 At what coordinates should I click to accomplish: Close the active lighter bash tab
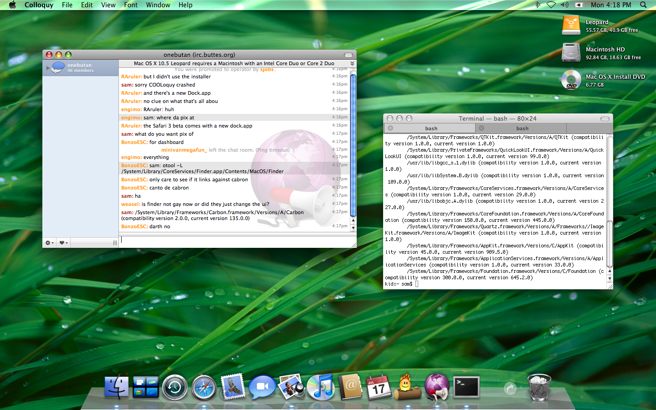390,128
